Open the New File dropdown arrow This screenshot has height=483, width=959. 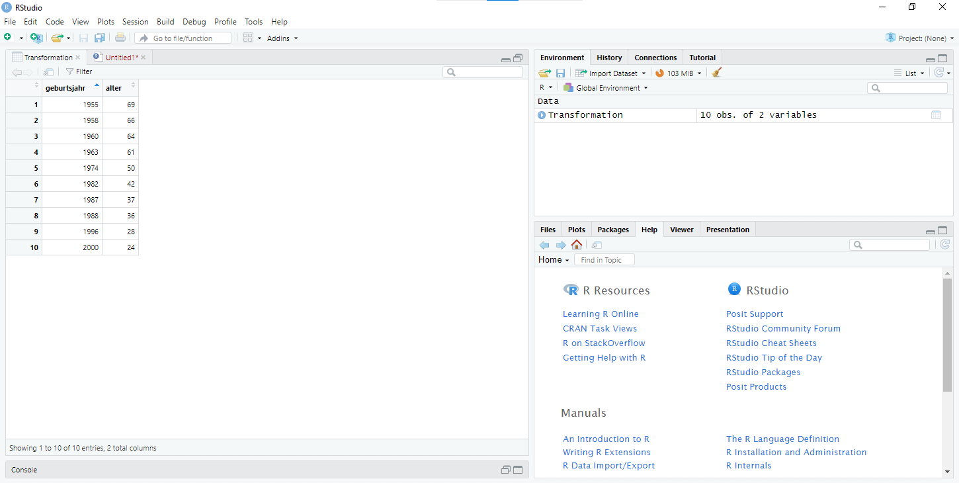(21, 38)
